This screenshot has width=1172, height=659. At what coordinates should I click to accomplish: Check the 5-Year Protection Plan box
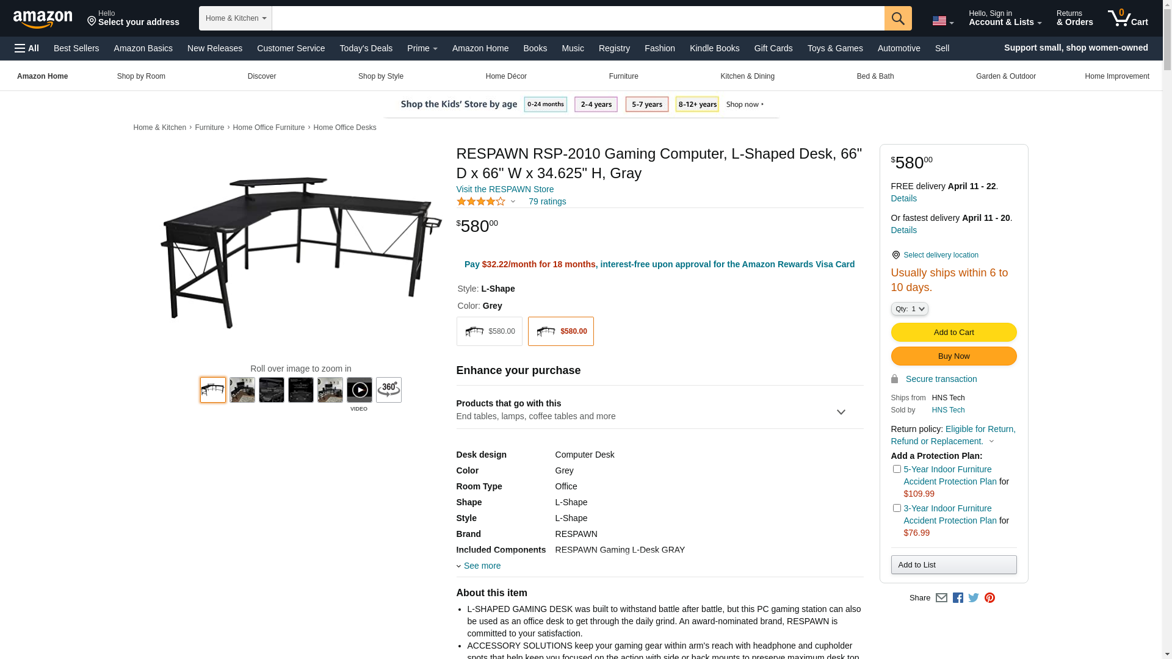click(x=896, y=469)
